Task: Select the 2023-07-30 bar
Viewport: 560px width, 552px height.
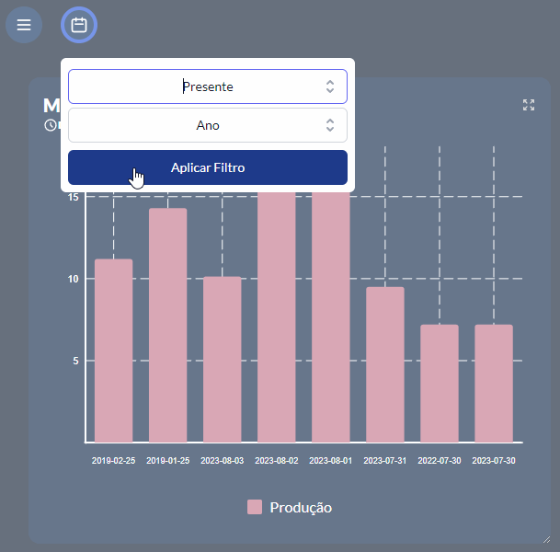Action: [494, 384]
